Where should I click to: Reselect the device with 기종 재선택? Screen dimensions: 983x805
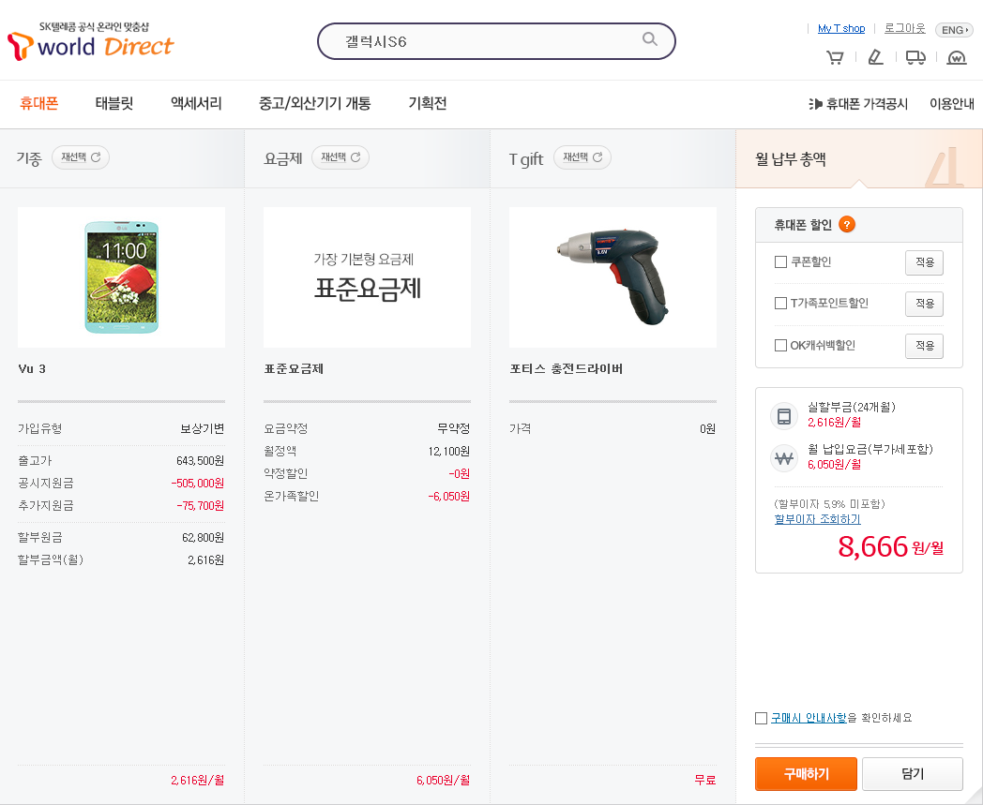pos(81,157)
